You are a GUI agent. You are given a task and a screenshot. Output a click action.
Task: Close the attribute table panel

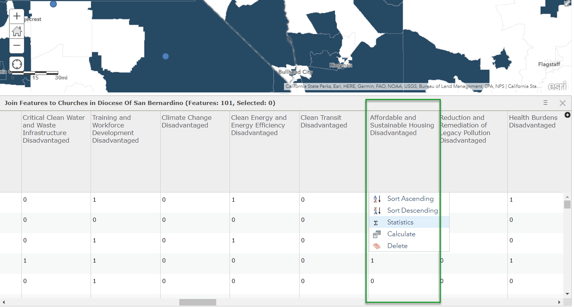(x=562, y=103)
